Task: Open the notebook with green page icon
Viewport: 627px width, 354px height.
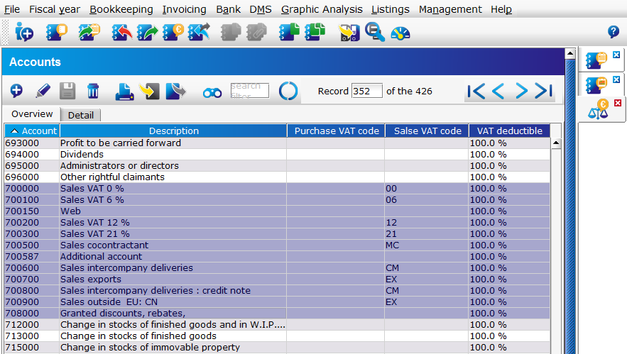Action: (x=289, y=32)
